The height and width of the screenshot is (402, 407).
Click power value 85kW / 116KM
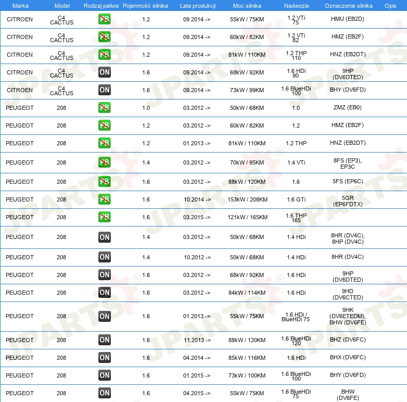pos(247,358)
